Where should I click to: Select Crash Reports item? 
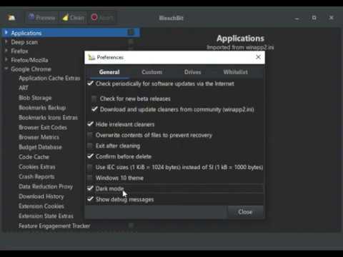click(36, 177)
